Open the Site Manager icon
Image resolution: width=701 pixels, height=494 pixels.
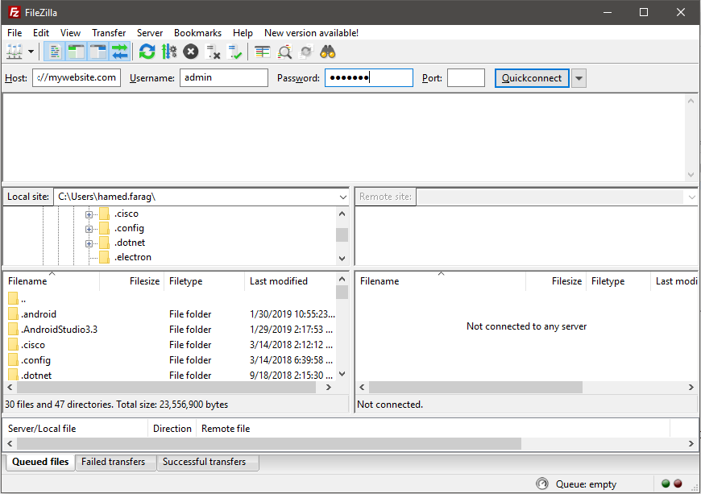[15, 52]
